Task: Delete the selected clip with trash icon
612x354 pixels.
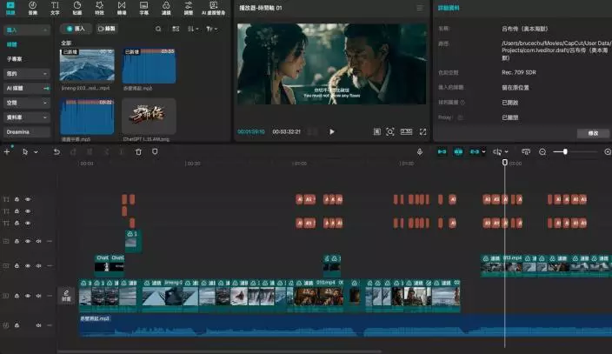Action: [x=138, y=152]
